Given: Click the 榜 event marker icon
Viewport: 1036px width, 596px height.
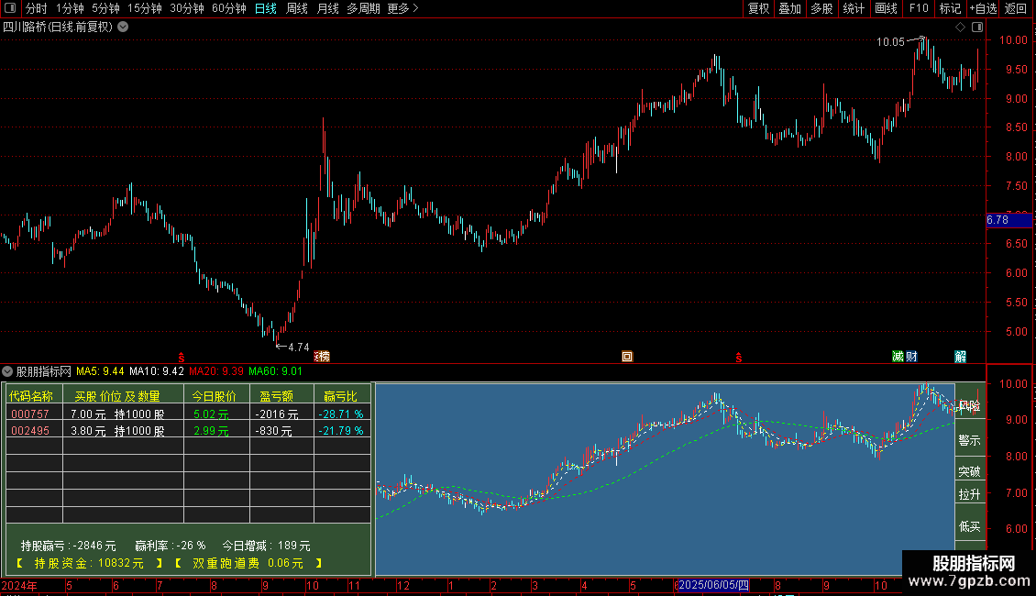Looking at the screenshot, I should (x=322, y=357).
